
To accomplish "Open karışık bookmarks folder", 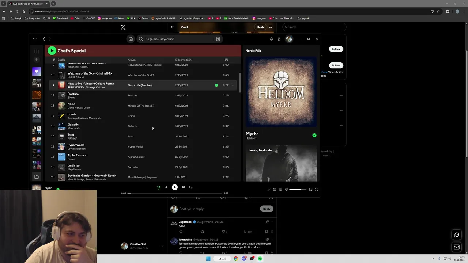I will [16, 18].
